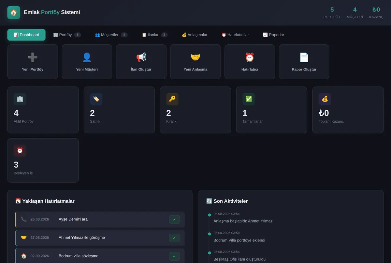The image size is (391, 263).
Task: Click the handshake icon beside Ahmet Yılmaz ile görüşme
Action: 24,238
